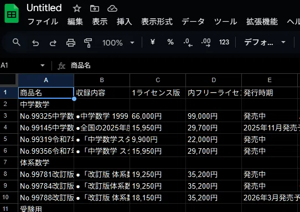Select column C header

158,80
